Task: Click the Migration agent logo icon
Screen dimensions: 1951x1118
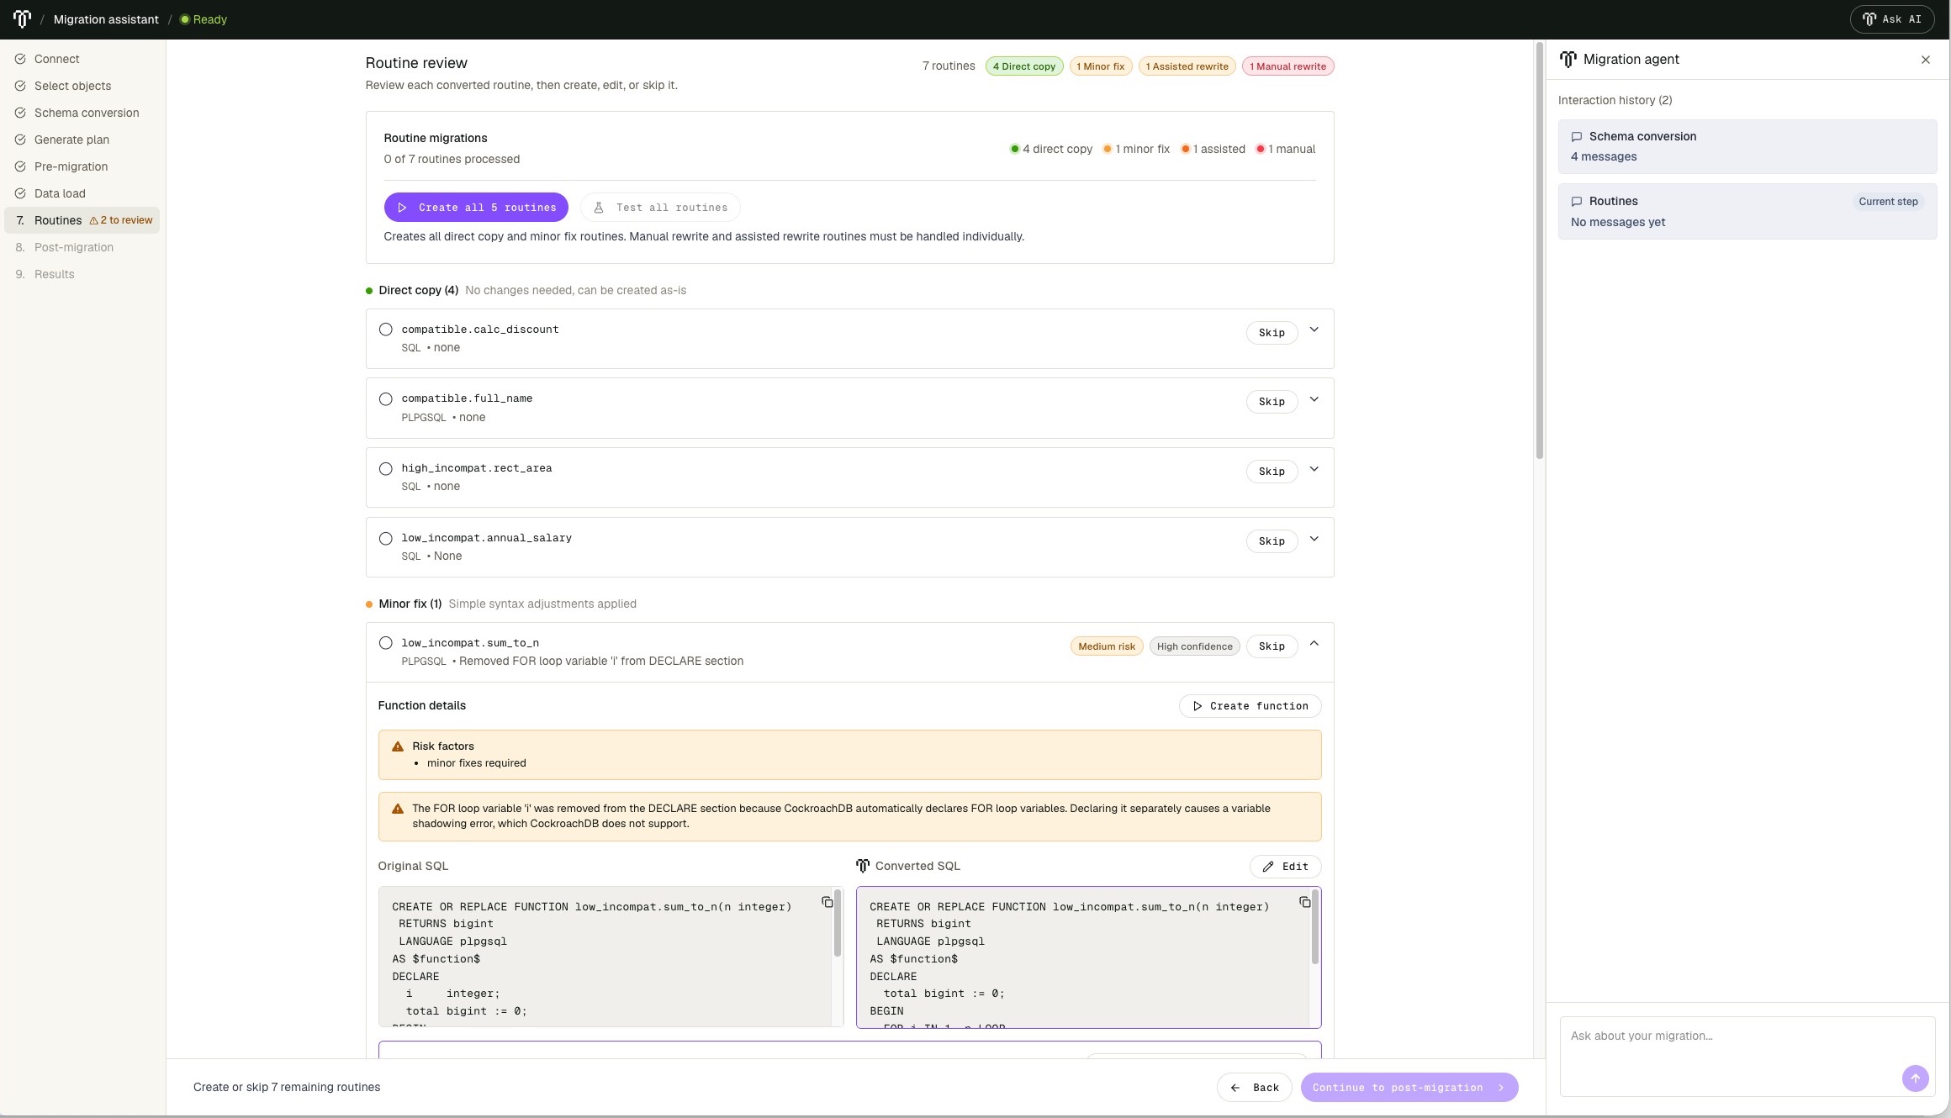Action: point(1568,59)
